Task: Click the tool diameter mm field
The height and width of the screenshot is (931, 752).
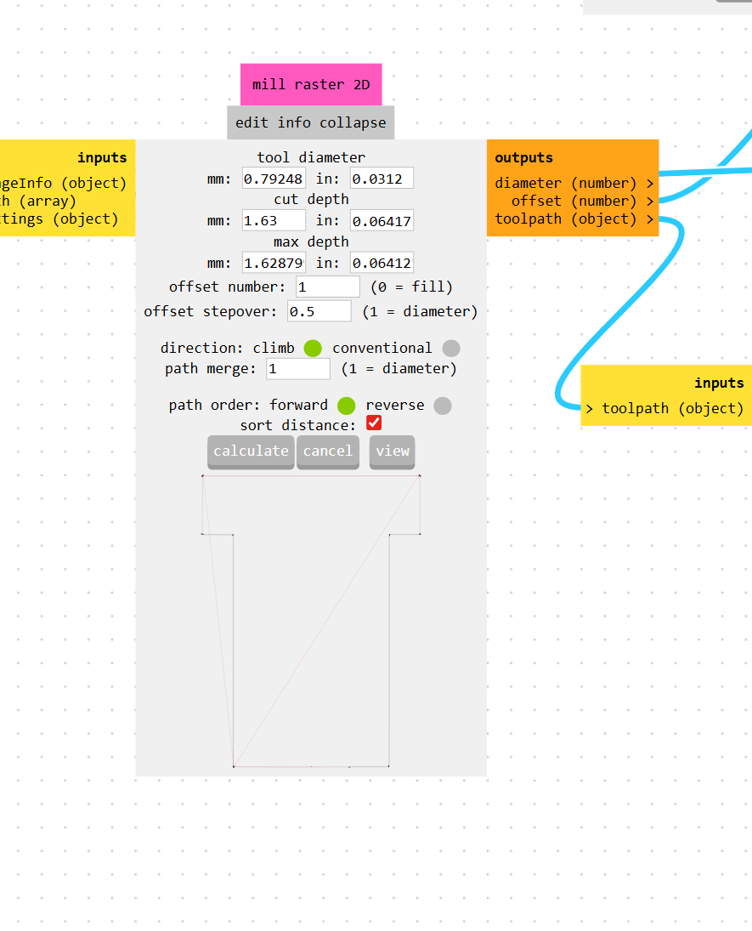Action: 274,179
